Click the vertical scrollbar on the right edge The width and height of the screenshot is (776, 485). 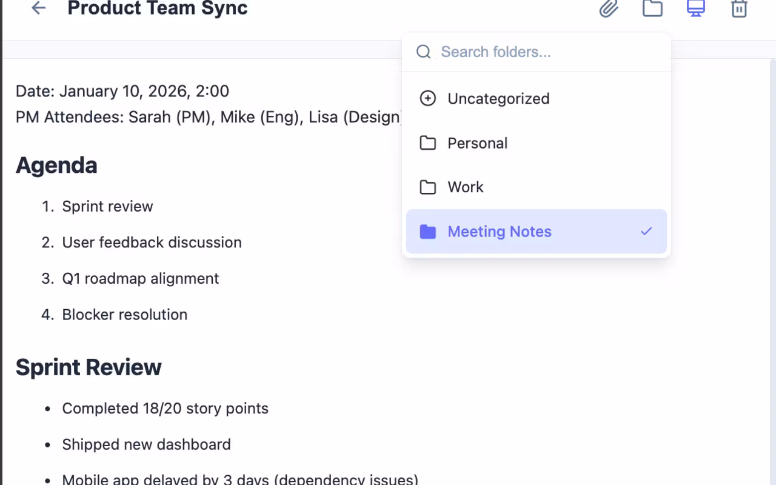click(x=772, y=242)
